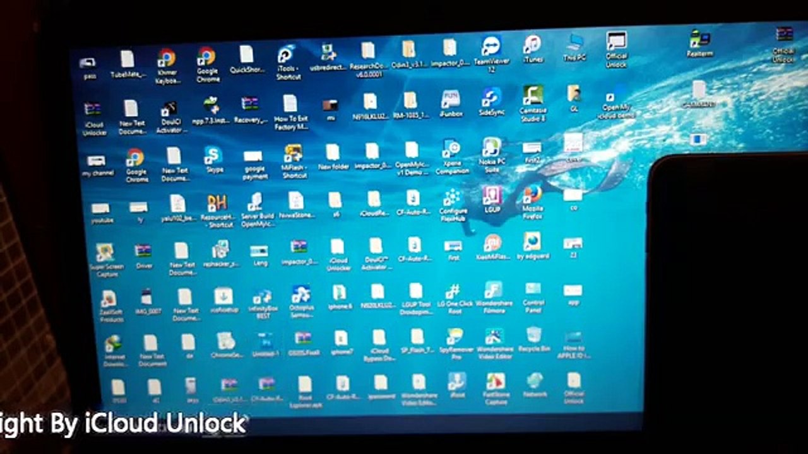The image size is (808, 454).
Task: Open the Mozilla Firefox shortcut
Action: (533, 202)
